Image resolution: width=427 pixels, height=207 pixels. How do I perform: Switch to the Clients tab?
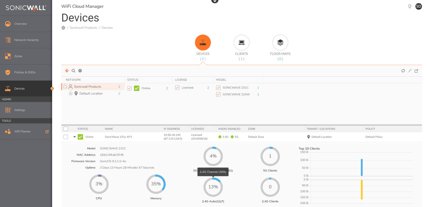[x=242, y=43]
